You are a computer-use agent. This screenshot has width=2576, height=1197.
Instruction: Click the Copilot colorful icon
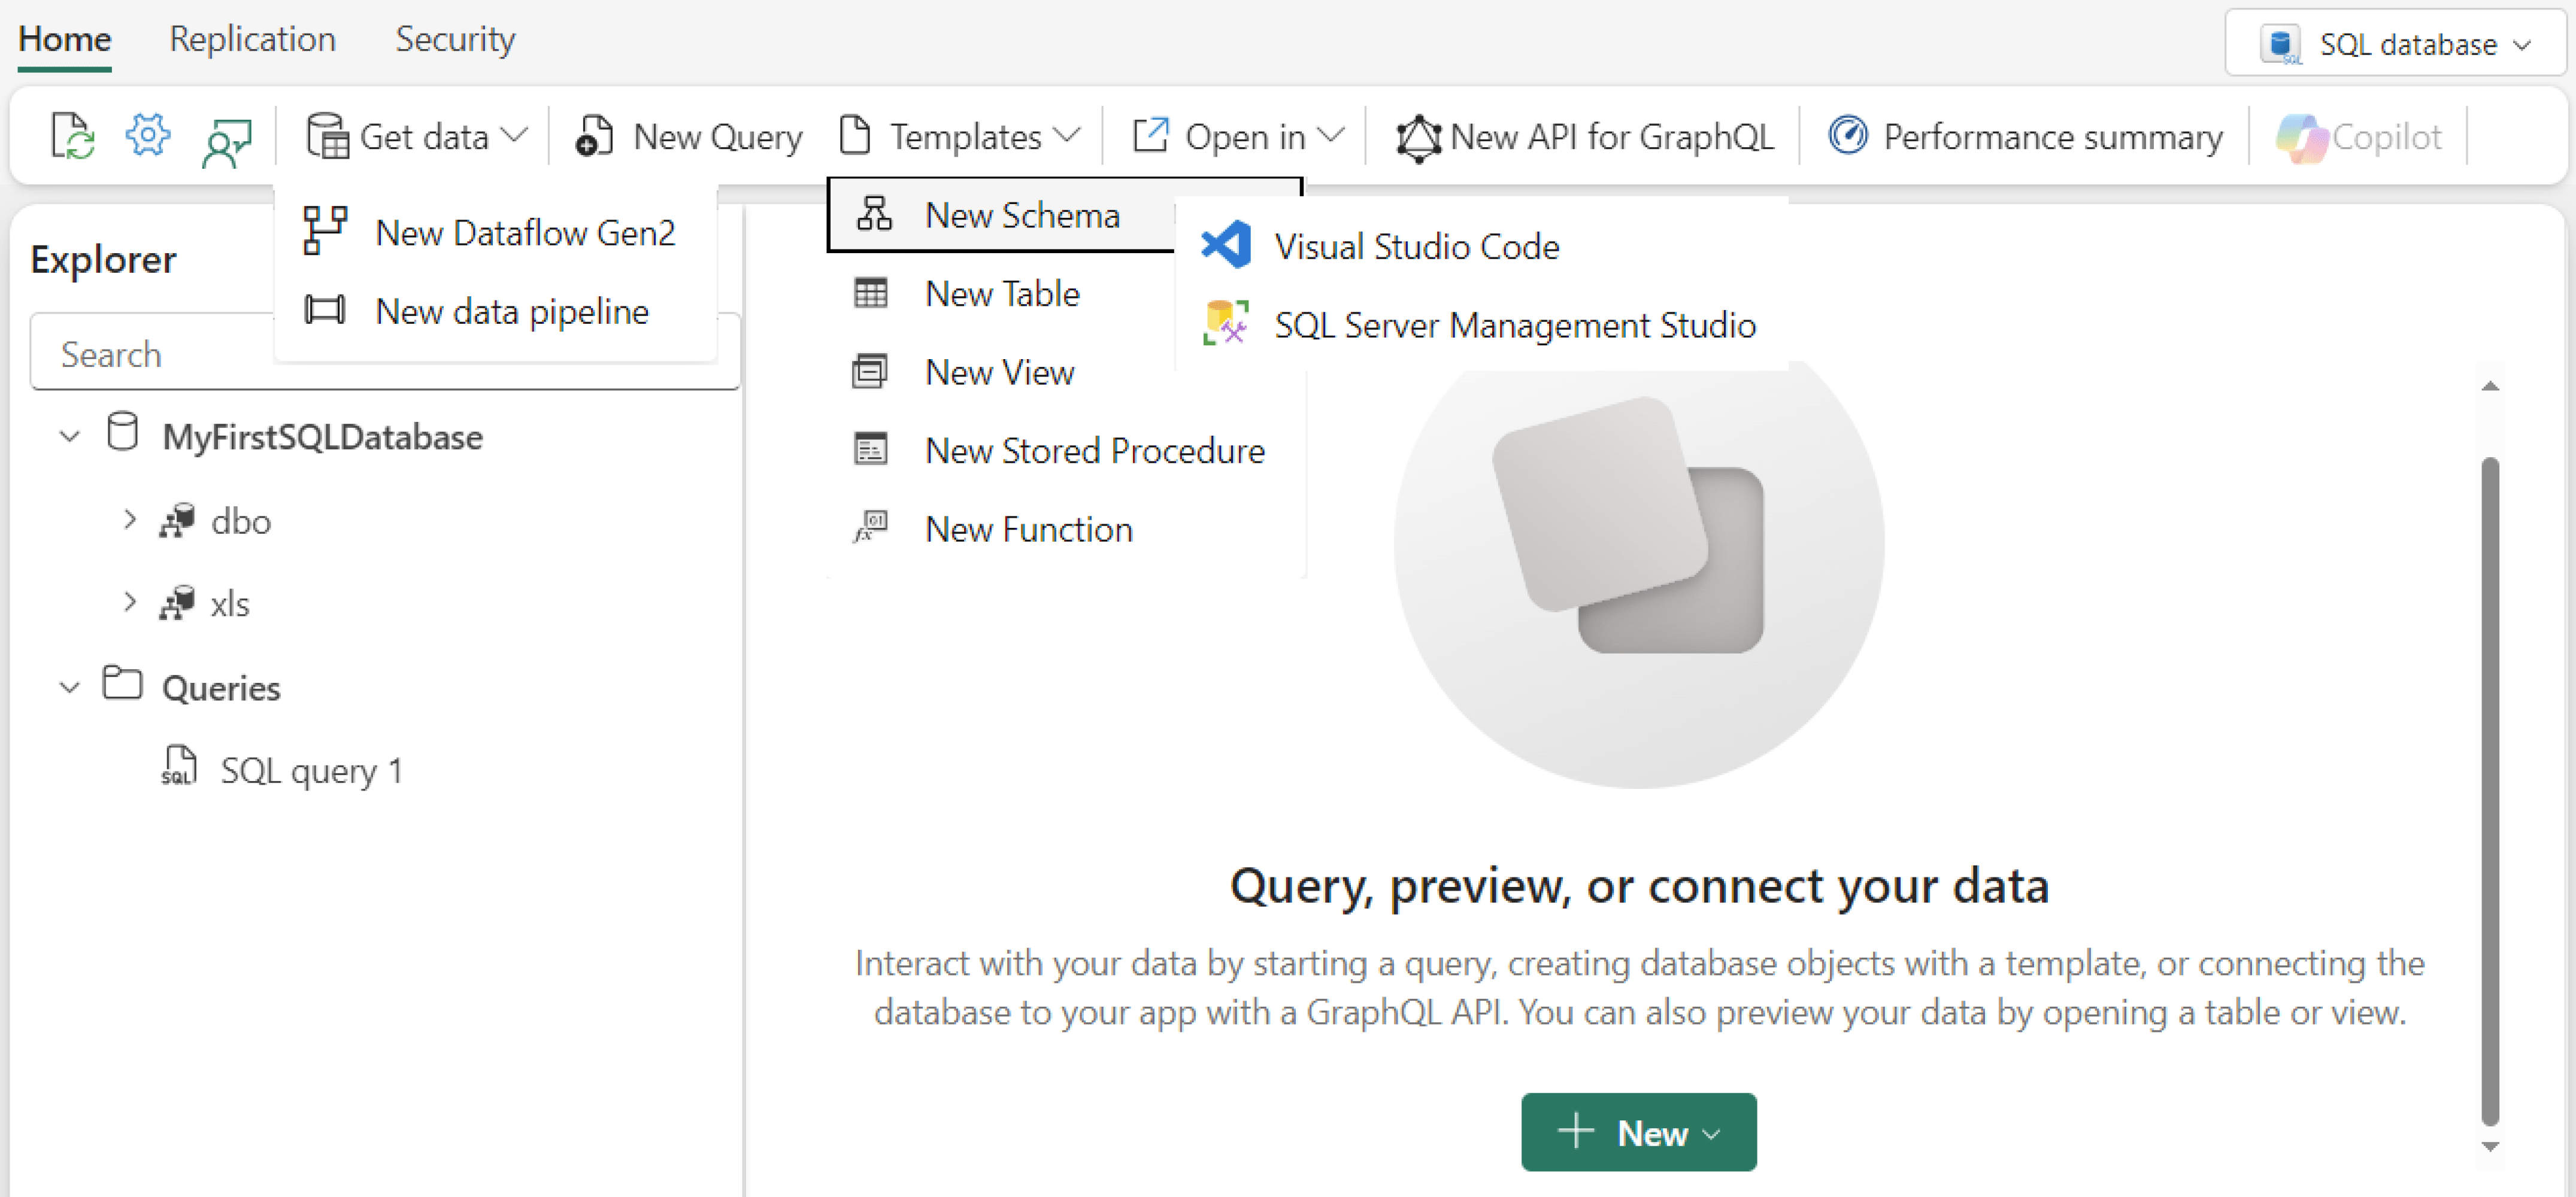(x=2302, y=137)
